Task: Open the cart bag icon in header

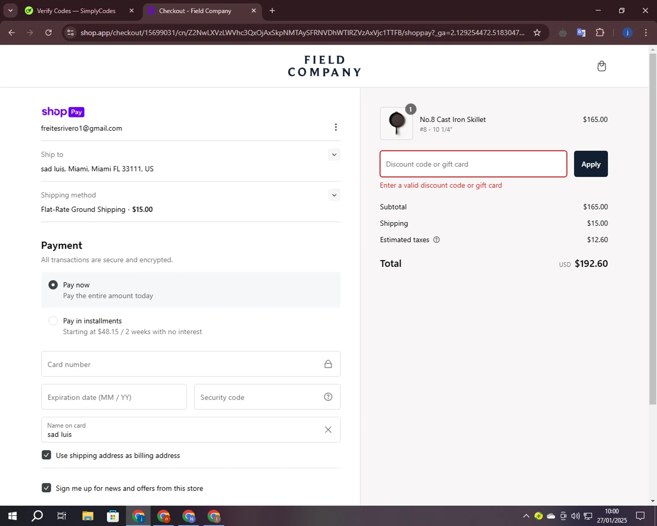Action: point(601,66)
